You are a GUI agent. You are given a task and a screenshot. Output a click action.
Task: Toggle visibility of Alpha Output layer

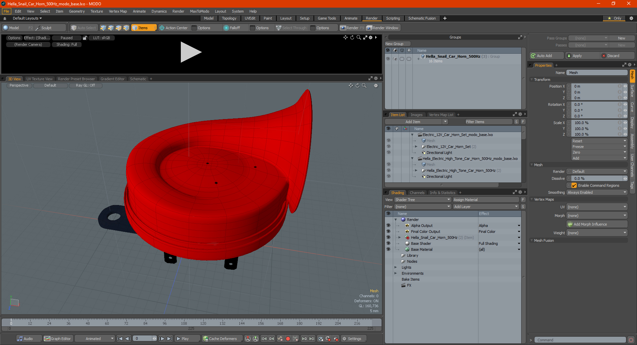(388, 226)
